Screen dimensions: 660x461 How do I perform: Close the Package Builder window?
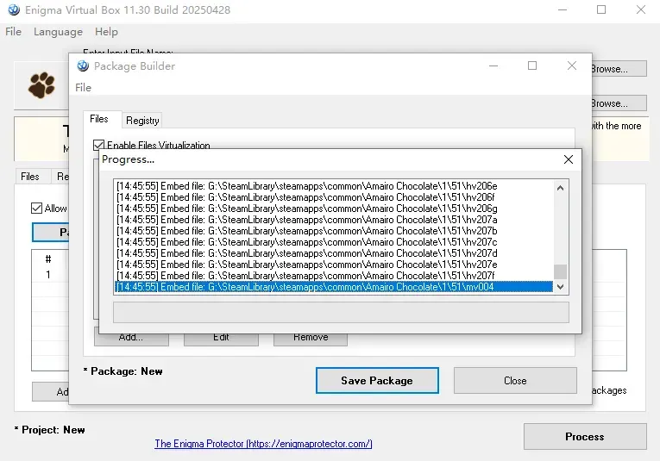[x=572, y=65]
